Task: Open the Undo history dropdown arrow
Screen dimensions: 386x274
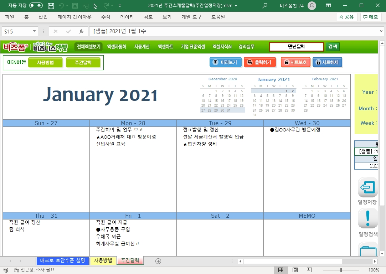Action: click(x=67, y=6)
